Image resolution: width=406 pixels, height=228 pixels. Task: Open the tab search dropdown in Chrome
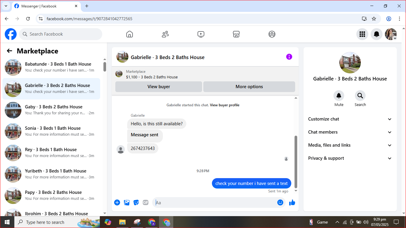click(x=6, y=6)
